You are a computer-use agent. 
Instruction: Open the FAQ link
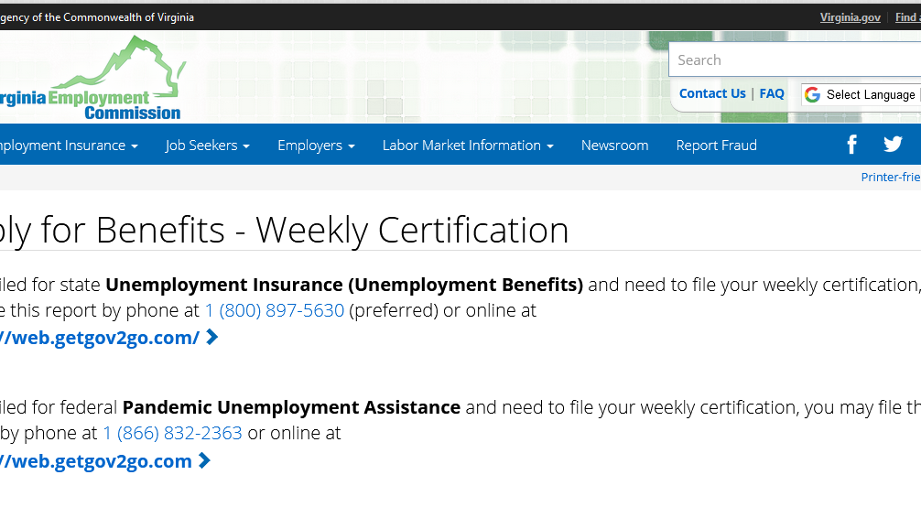pos(771,93)
